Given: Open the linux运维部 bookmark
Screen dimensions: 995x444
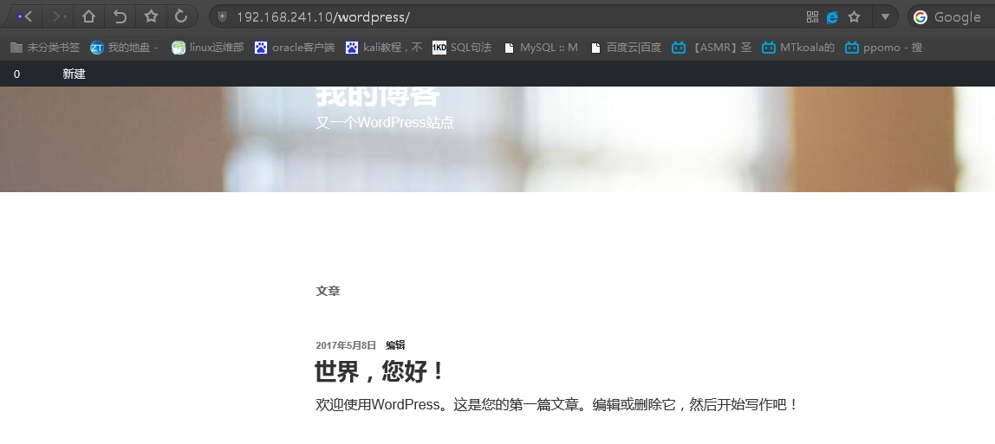Looking at the screenshot, I should click(x=207, y=48).
